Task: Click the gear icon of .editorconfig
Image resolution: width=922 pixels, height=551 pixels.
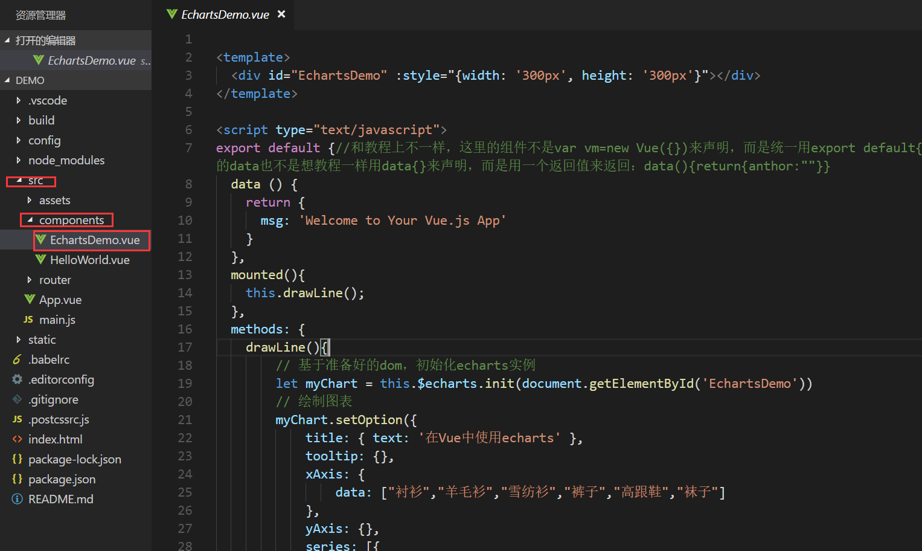Action: click(x=18, y=379)
